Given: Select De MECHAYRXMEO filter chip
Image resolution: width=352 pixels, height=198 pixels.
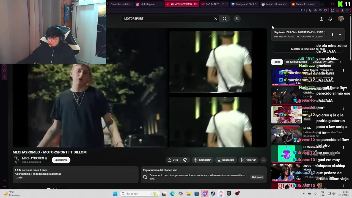Looking at the screenshot, I should click(323, 62).
